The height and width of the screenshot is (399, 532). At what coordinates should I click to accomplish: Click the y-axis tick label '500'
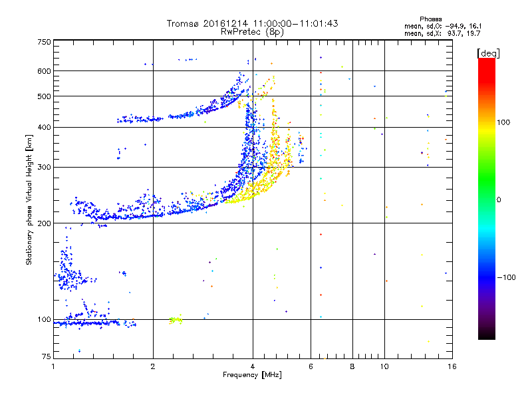(44, 96)
